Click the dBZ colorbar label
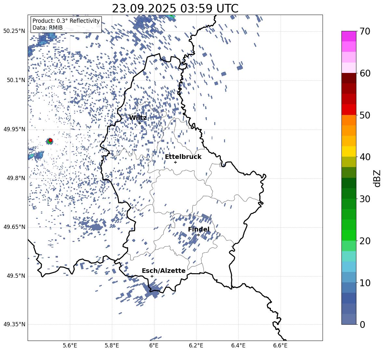Image resolution: width=385 pixels, height=352 pixels. click(x=377, y=178)
